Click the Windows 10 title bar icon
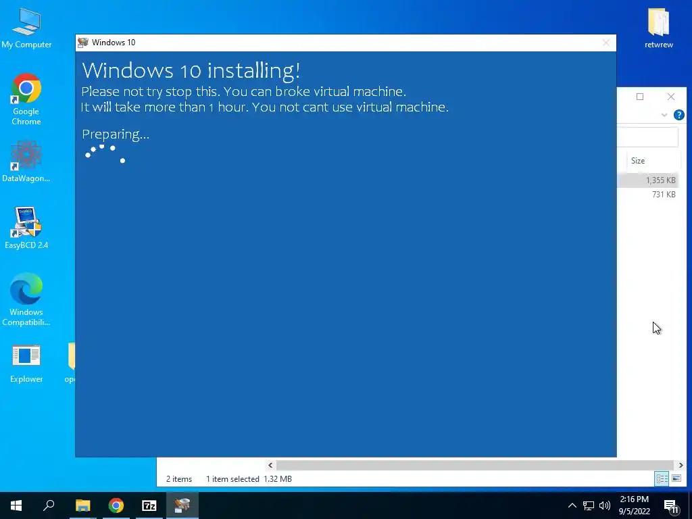 click(x=83, y=43)
